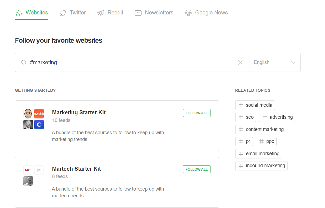Screen dimensions: 325x208
Task: Click the search magnifier icon
Action: pyautogui.click(x=24, y=62)
